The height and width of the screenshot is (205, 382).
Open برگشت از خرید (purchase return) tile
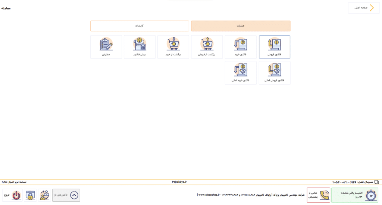[173, 47]
